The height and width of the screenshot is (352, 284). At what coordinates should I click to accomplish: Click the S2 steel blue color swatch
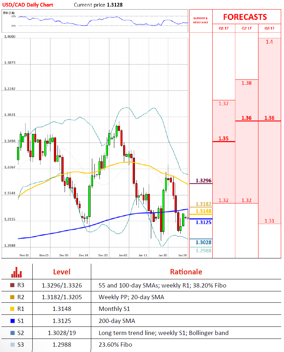[12, 333]
